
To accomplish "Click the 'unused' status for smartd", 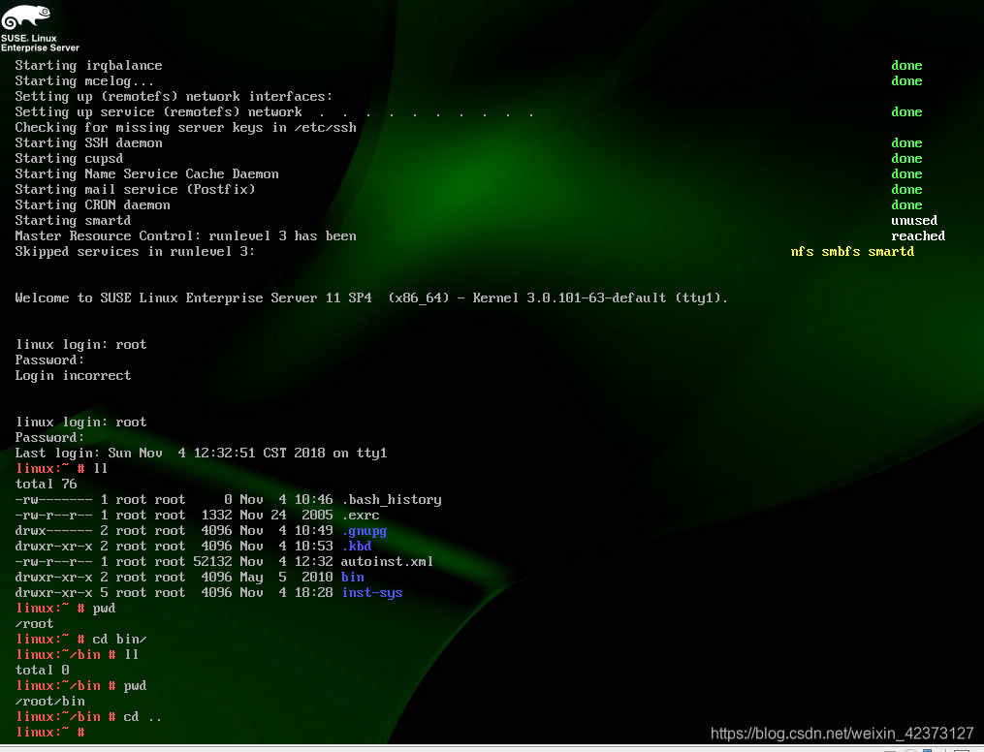I will (913, 221).
